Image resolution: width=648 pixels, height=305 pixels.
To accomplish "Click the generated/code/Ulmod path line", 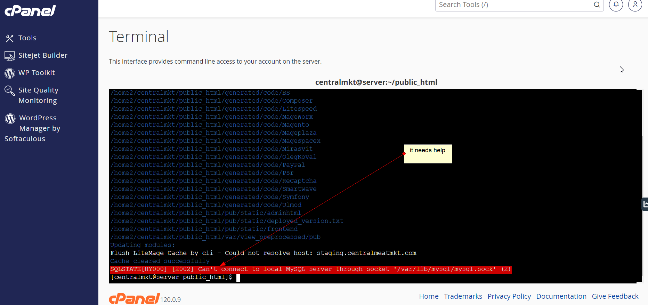I will pos(206,205).
